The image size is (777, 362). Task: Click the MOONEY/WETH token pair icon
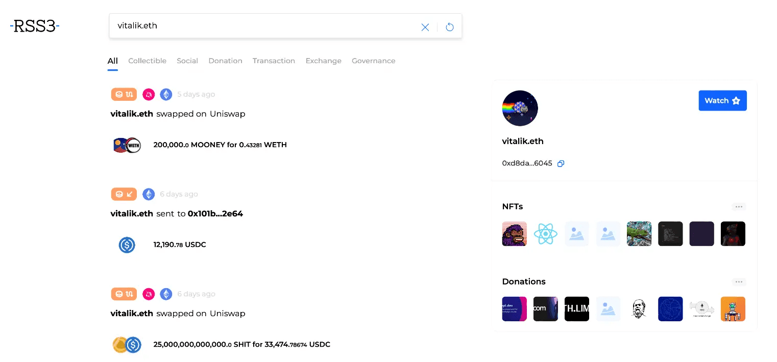[127, 145]
